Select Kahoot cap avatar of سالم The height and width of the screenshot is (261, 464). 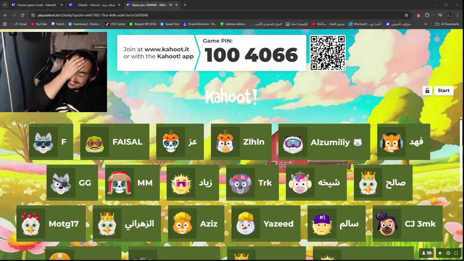click(322, 224)
